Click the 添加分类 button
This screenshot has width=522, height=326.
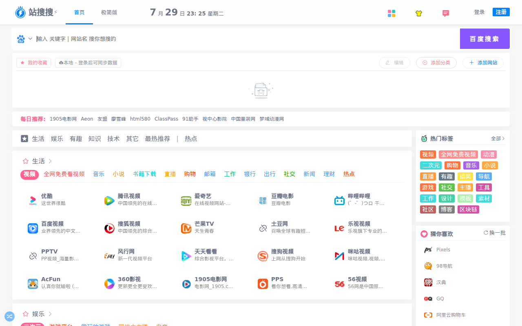436,63
